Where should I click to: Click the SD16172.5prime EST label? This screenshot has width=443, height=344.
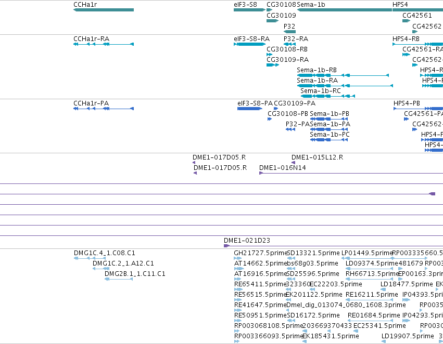pyautogui.click(x=313, y=315)
